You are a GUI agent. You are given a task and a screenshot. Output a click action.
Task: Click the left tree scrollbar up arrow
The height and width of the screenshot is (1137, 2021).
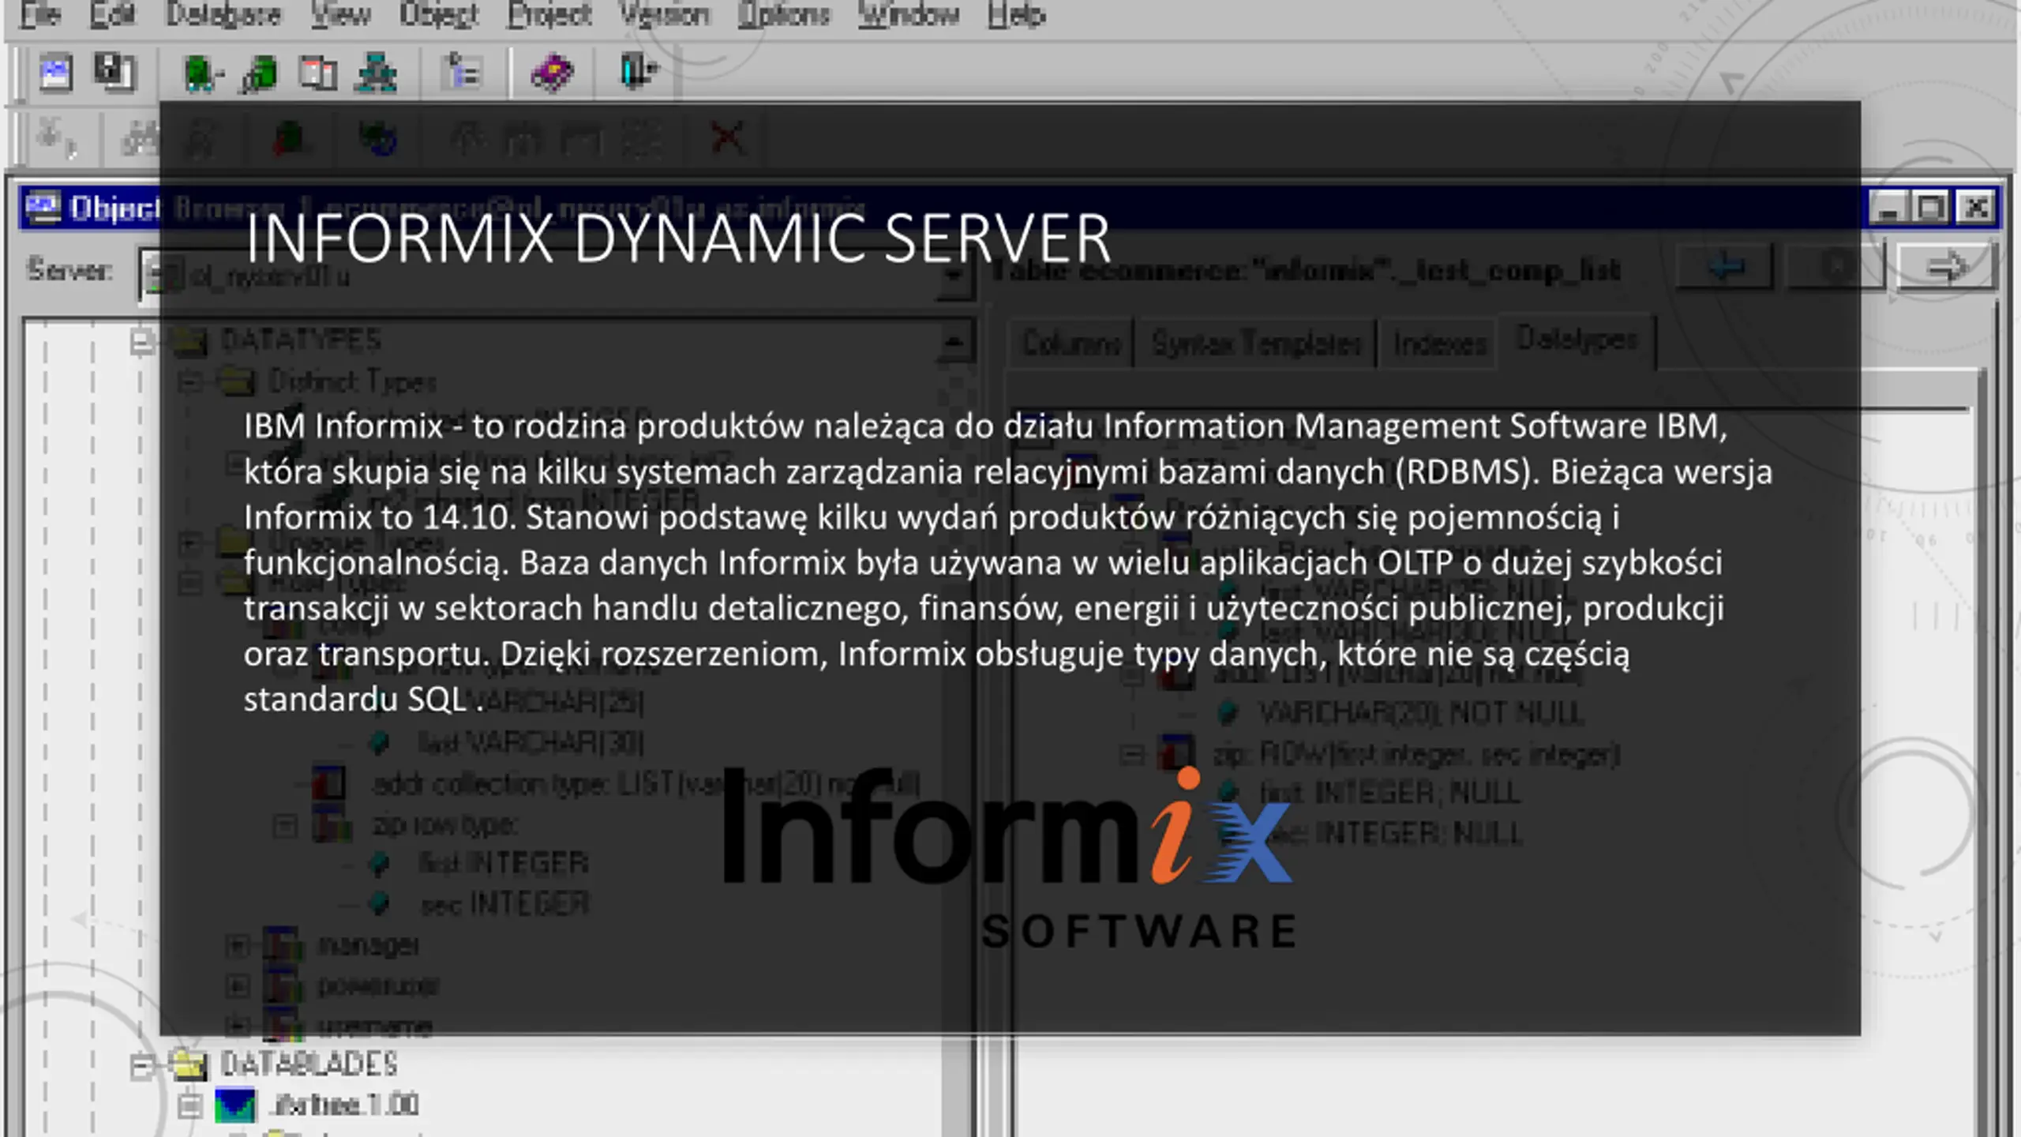(954, 341)
